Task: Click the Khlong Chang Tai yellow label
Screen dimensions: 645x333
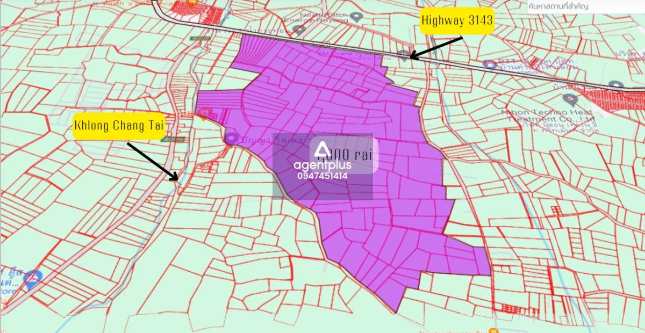Action: point(119,126)
